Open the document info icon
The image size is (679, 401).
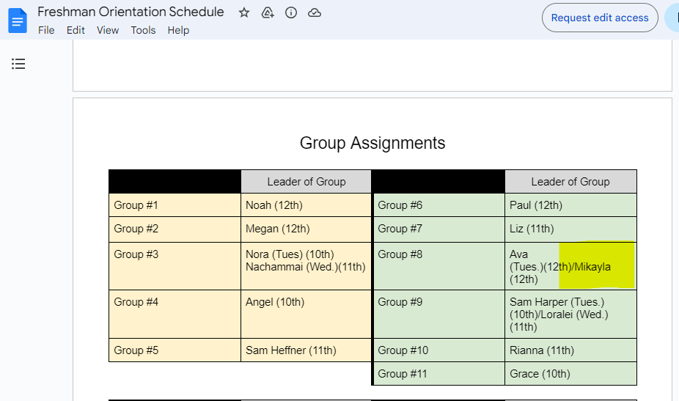click(x=291, y=12)
